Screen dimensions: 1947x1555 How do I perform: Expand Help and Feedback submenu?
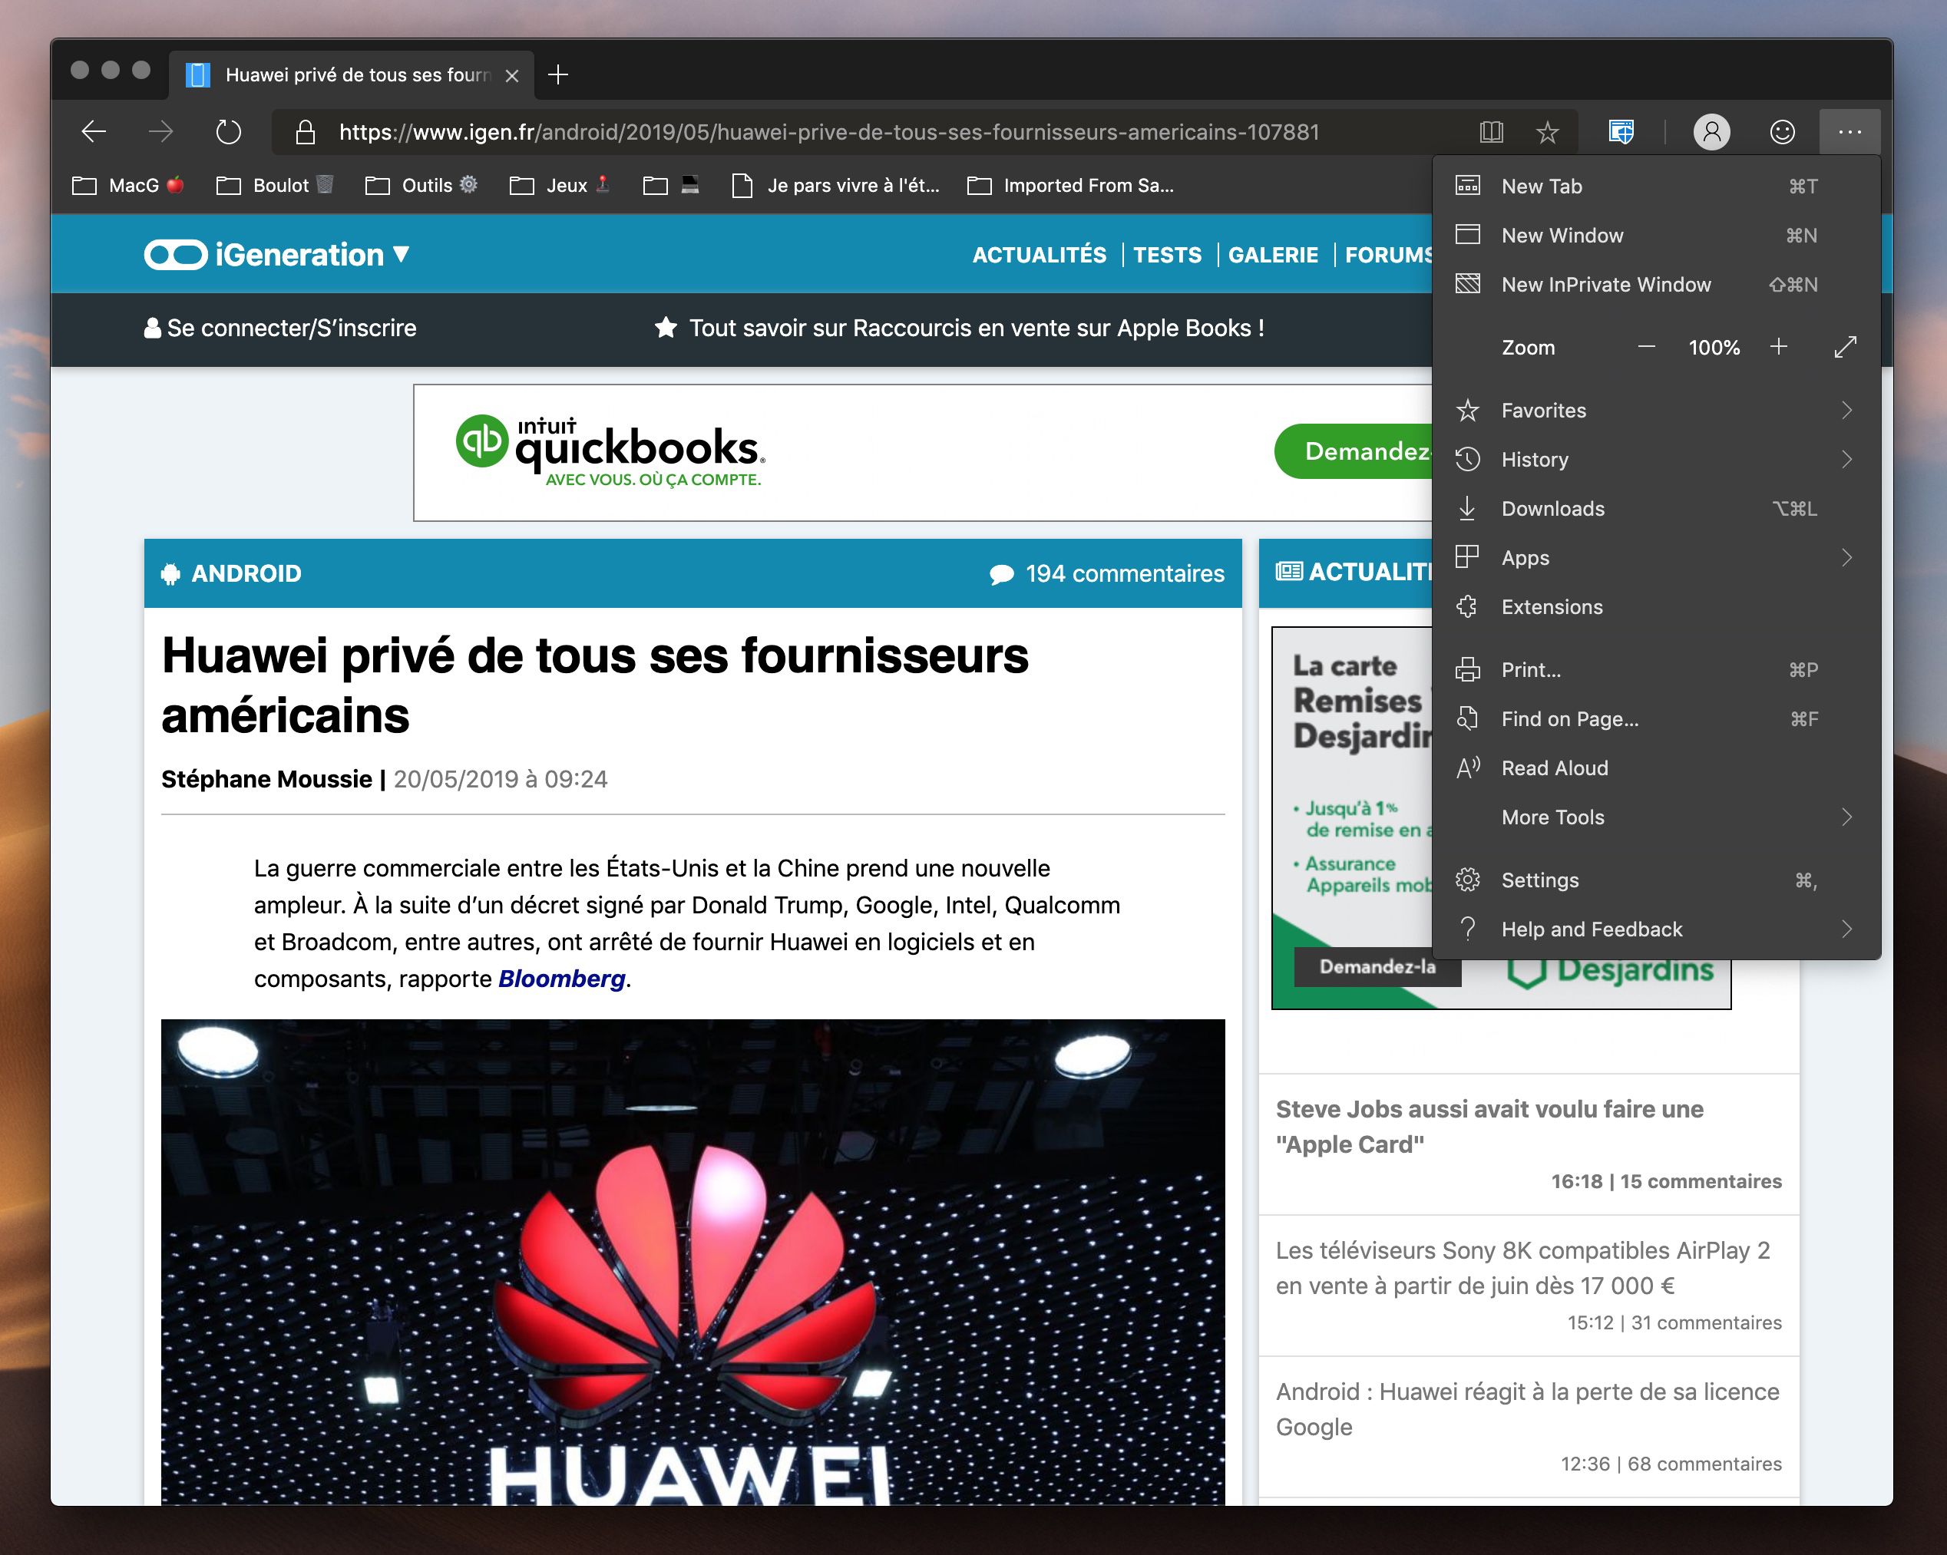[1656, 929]
